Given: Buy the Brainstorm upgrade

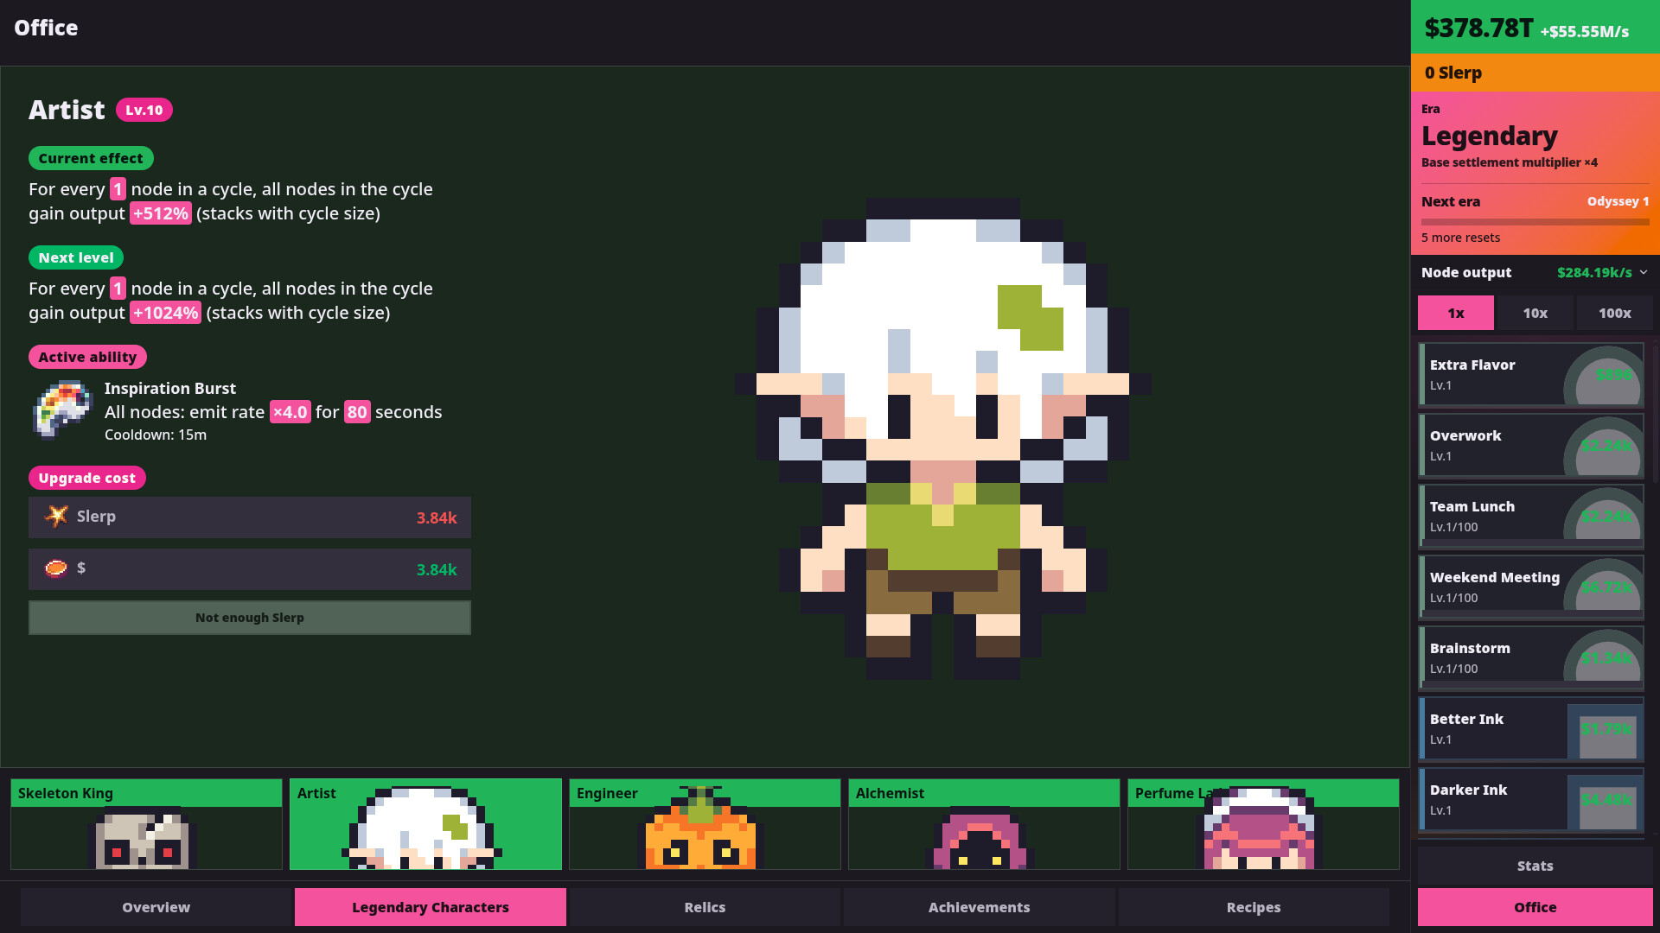Looking at the screenshot, I should coord(1531,658).
